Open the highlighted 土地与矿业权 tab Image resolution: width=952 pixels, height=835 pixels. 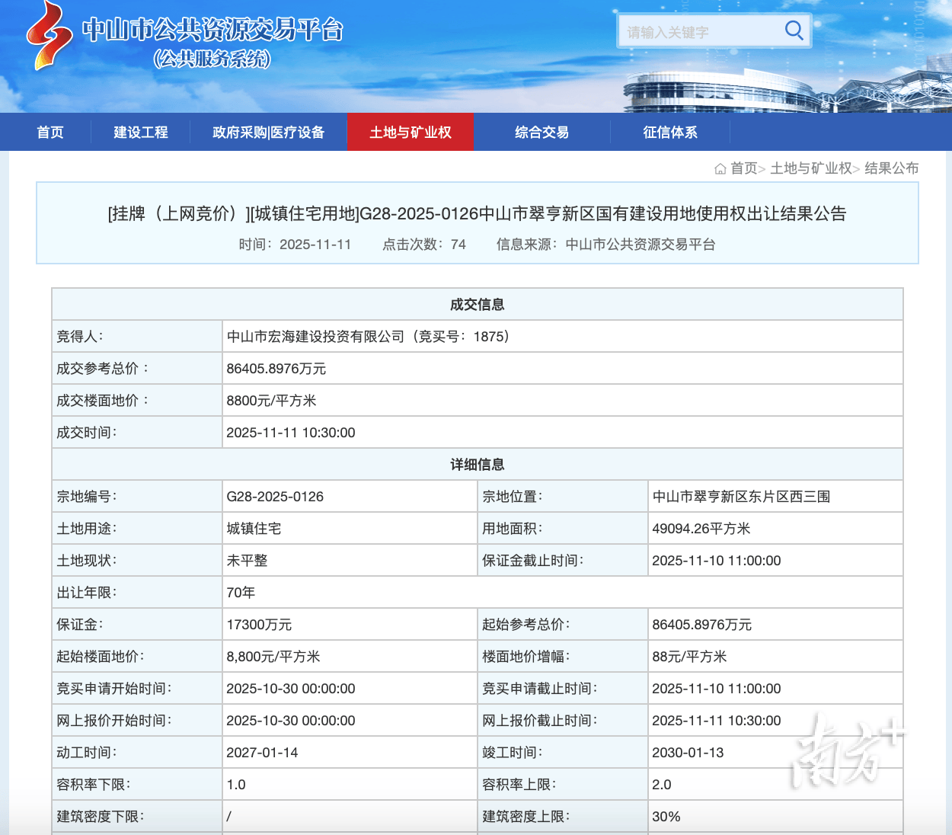(411, 133)
